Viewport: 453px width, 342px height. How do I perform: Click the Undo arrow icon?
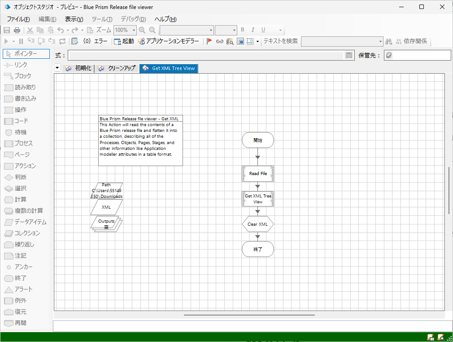[61, 30]
